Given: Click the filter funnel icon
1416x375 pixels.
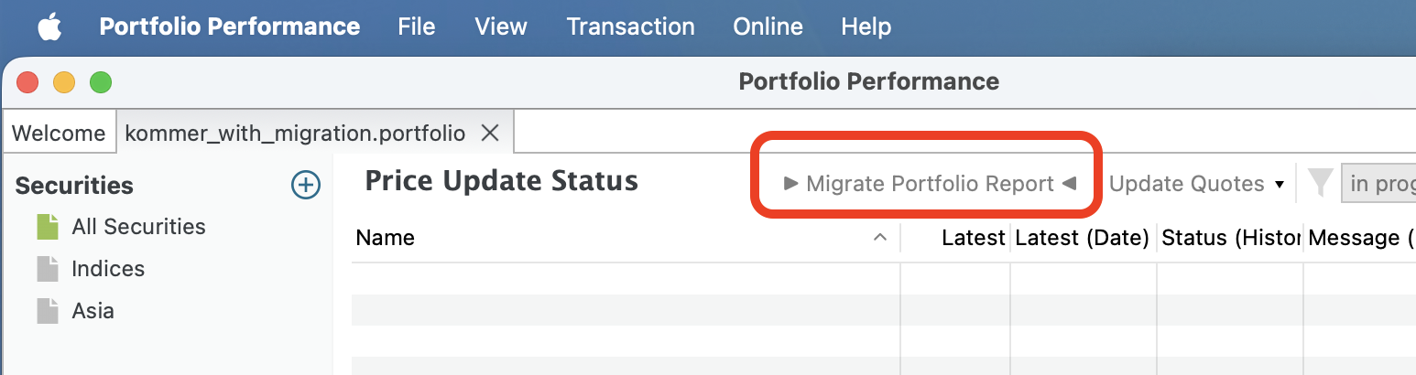Looking at the screenshot, I should 1320,183.
